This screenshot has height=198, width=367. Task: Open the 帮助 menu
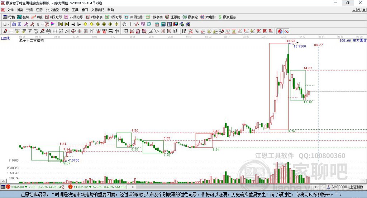pos(110,10)
